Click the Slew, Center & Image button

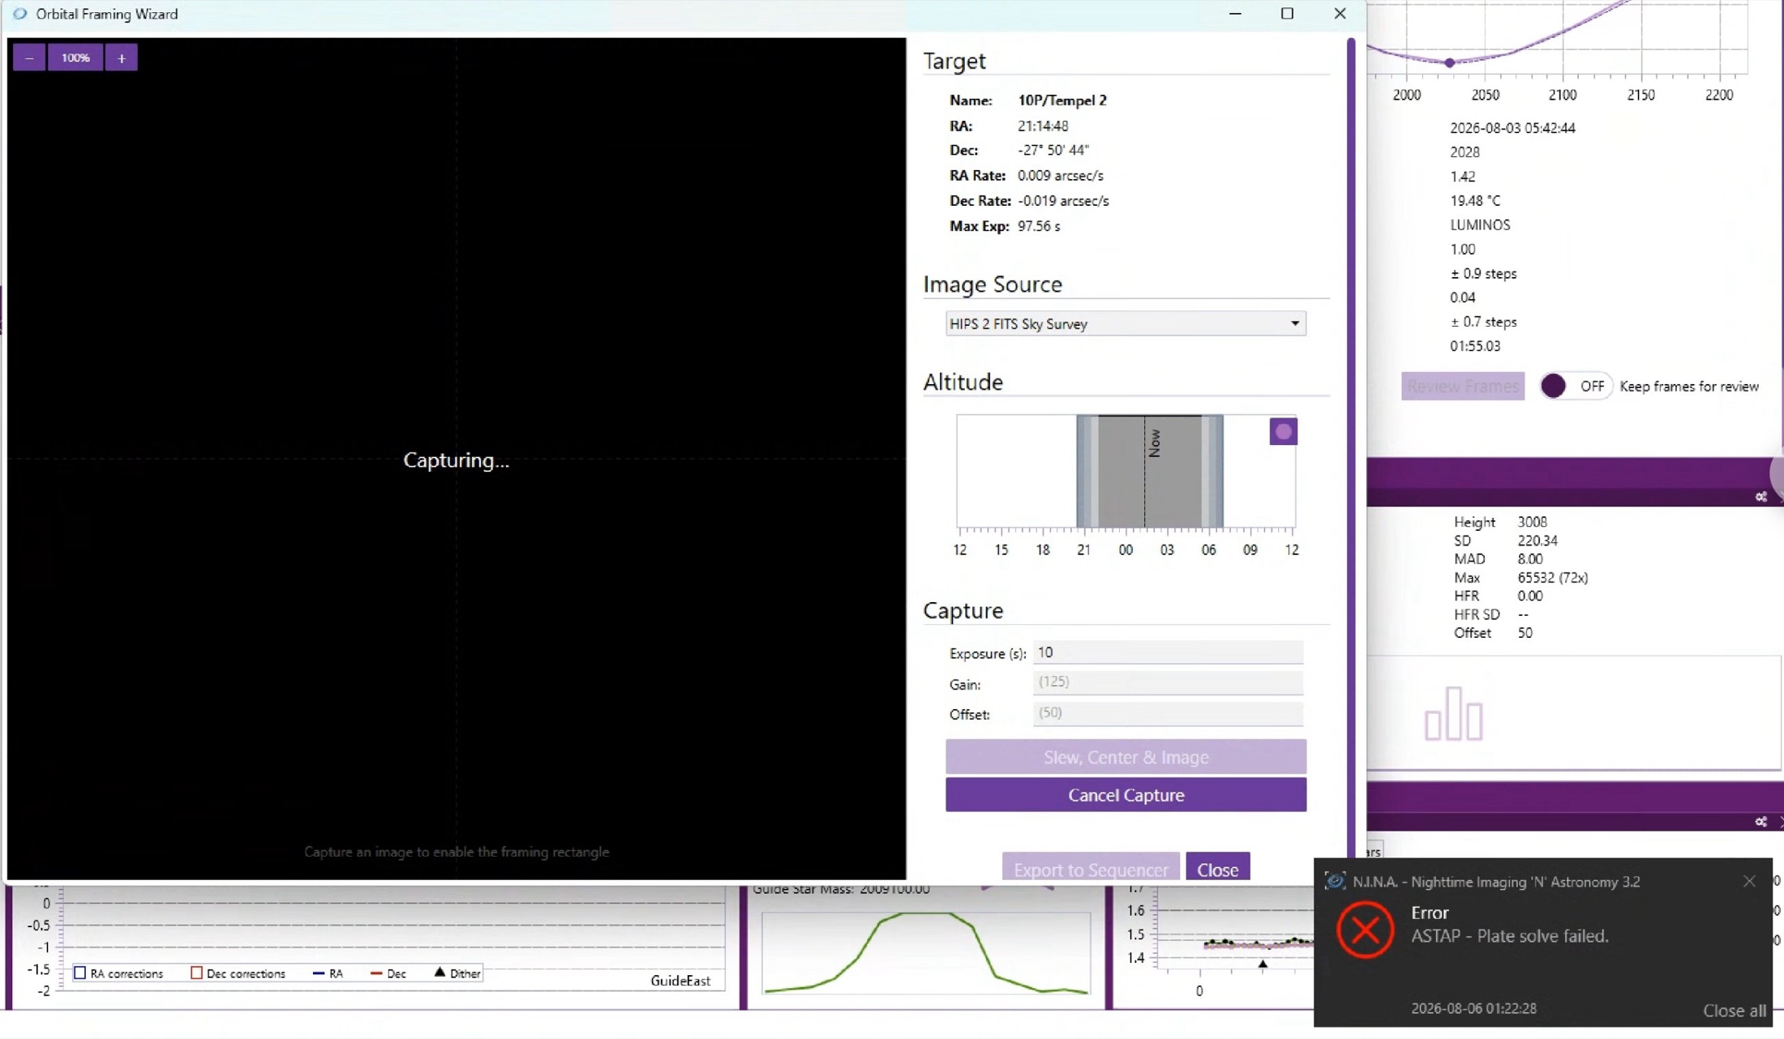[x=1126, y=757]
